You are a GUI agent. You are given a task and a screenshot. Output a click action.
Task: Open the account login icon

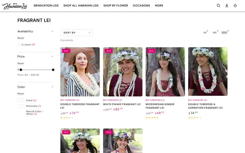click(x=227, y=5)
